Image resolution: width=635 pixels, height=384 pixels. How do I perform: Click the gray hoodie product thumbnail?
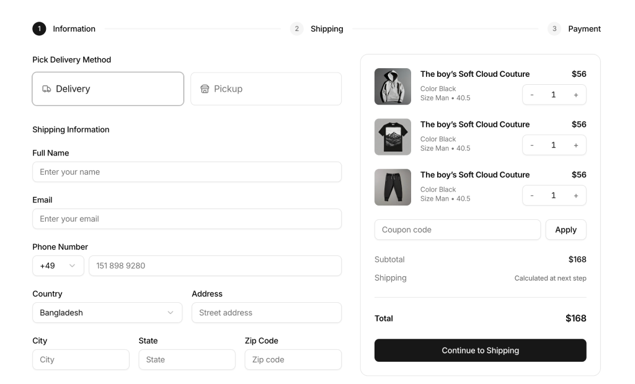393,86
